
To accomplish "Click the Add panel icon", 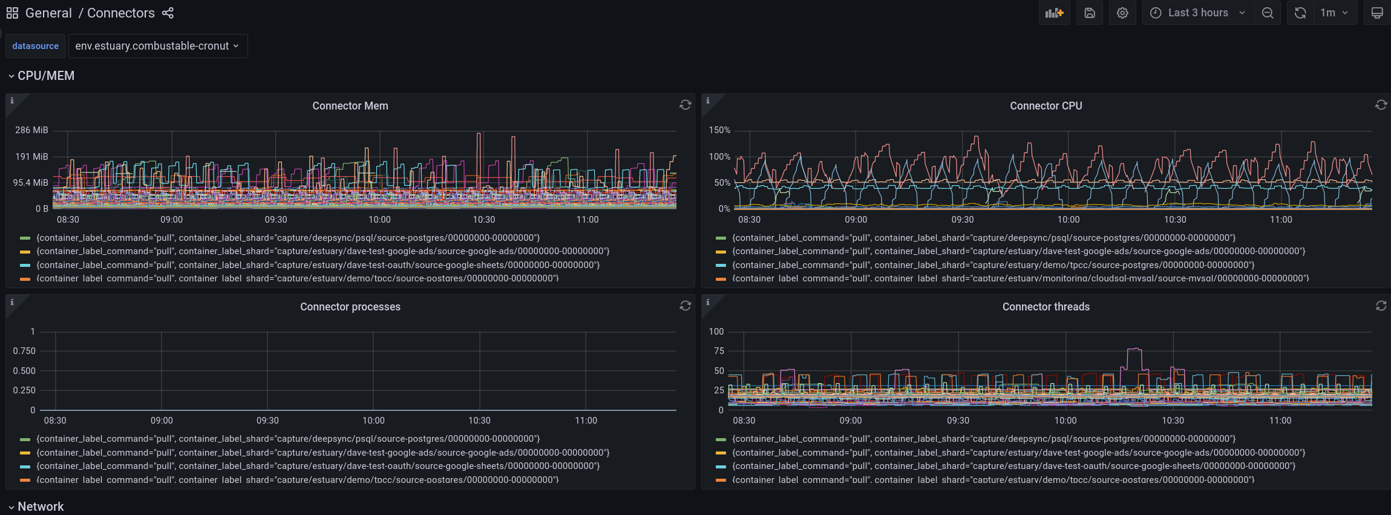I will pos(1054,13).
